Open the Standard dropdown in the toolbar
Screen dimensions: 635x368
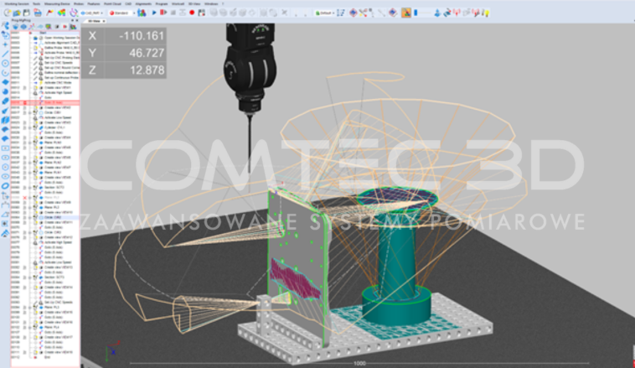(x=121, y=13)
